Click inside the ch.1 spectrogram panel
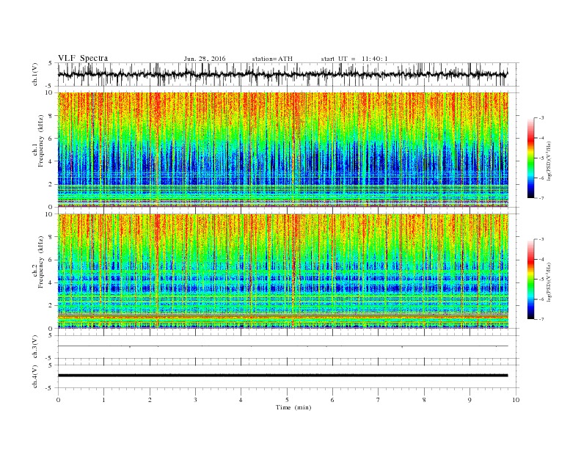 (x=283, y=150)
